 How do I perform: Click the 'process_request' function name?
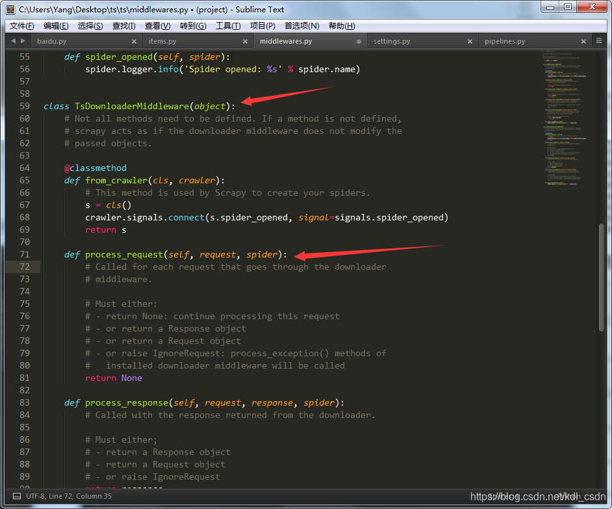point(124,254)
